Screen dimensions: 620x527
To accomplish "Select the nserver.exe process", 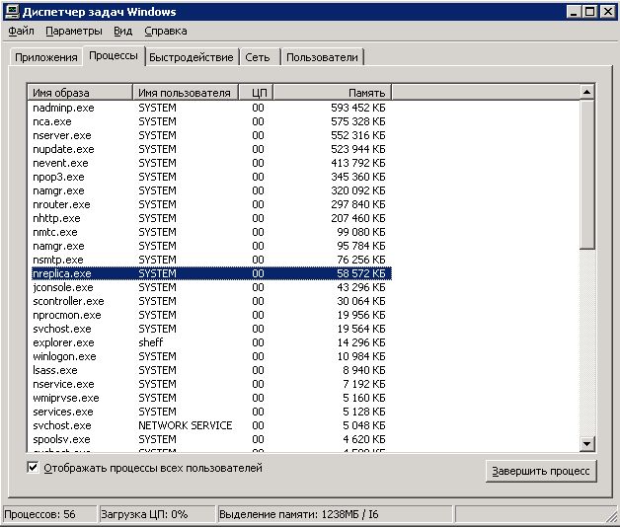I will pos(209,135).
